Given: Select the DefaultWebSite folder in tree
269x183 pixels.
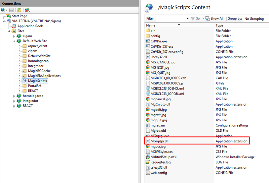Looking at the screenshot, I should click(39, 56).
